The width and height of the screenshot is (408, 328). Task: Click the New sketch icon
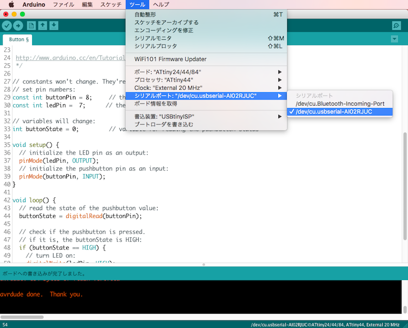31,26
